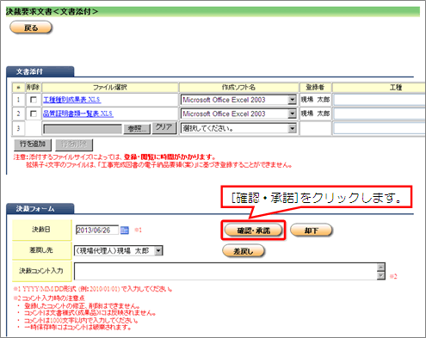The height and width of the screenshot is (338, 426).
Task: Click the 決裁コメント入力 text area
Action: tap(225, 271)
